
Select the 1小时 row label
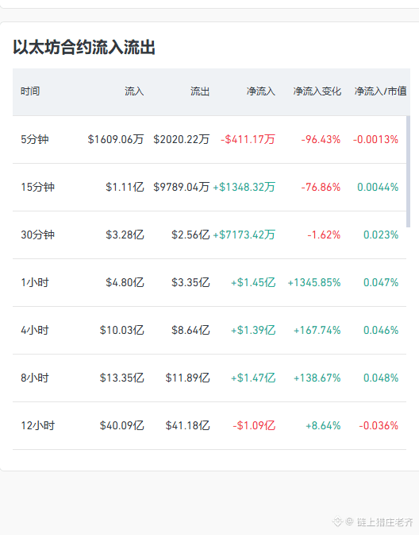click(x=35, y=282)
